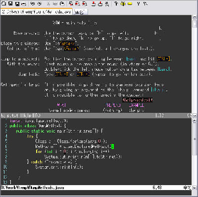This screenshot has height=197, width=198.
Task: Click the Save All files icon
Action: (17, 3)
